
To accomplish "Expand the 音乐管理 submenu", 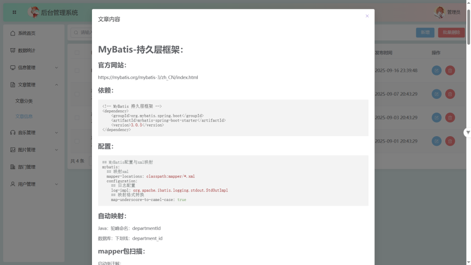I will [57, 132].
